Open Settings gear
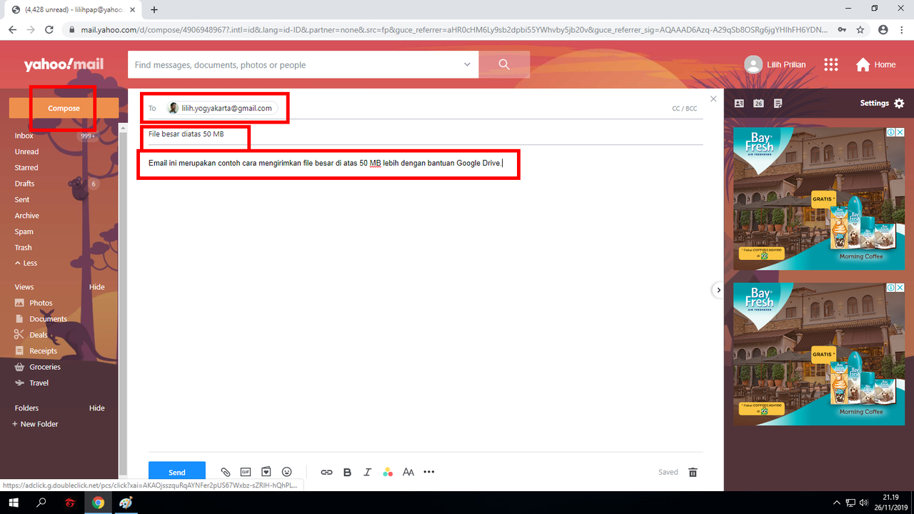 point(882,103)
